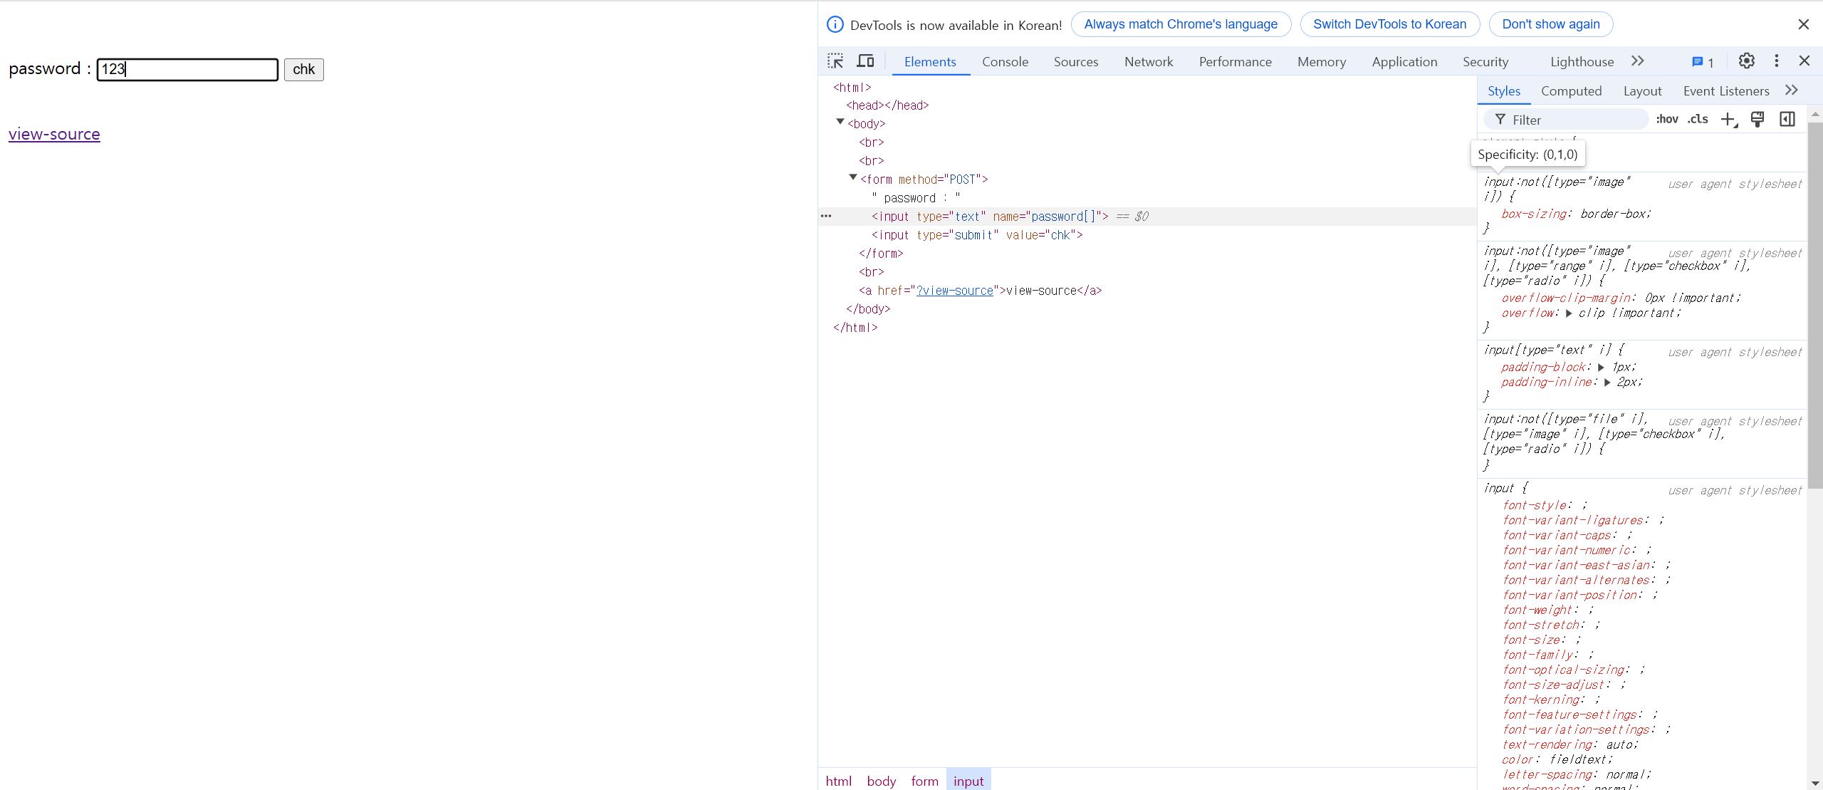Image resolution: width=1823 pixels, height=790 pixels.
Task: Activate the inspect element picker icon
Action: [835, 61]
